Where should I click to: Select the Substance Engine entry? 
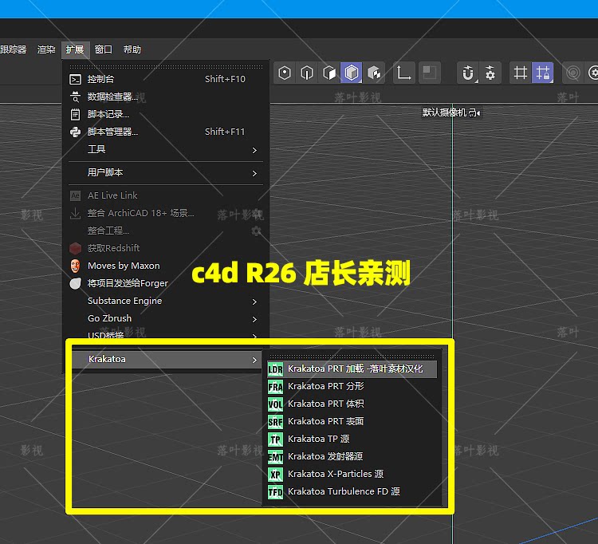point(166,301)
